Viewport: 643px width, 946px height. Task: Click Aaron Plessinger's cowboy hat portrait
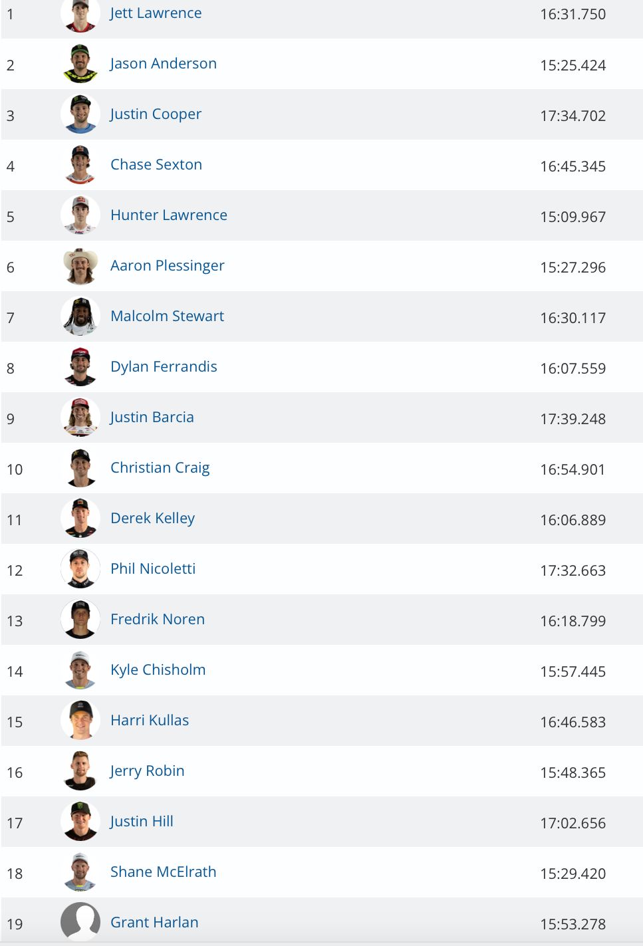[x=80, y=266]
